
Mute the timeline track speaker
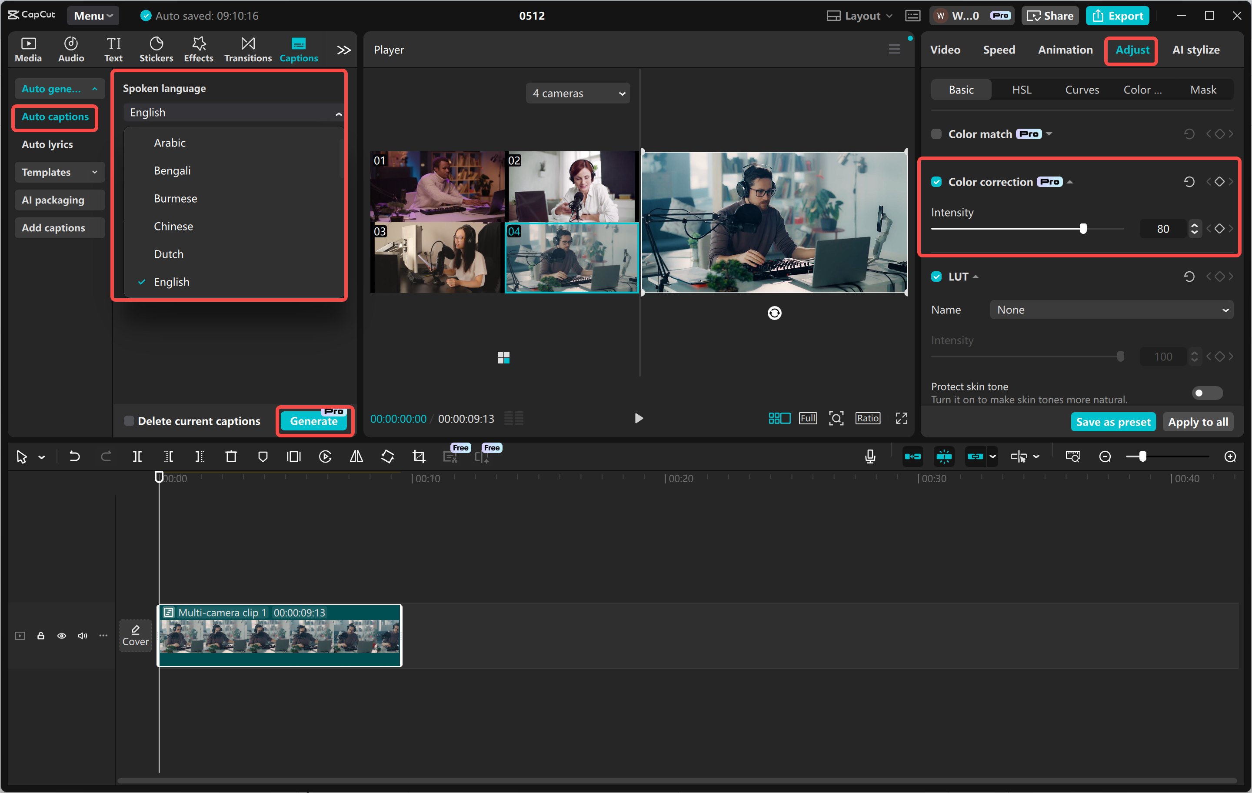pyautogui.click(x=82, y=636)
